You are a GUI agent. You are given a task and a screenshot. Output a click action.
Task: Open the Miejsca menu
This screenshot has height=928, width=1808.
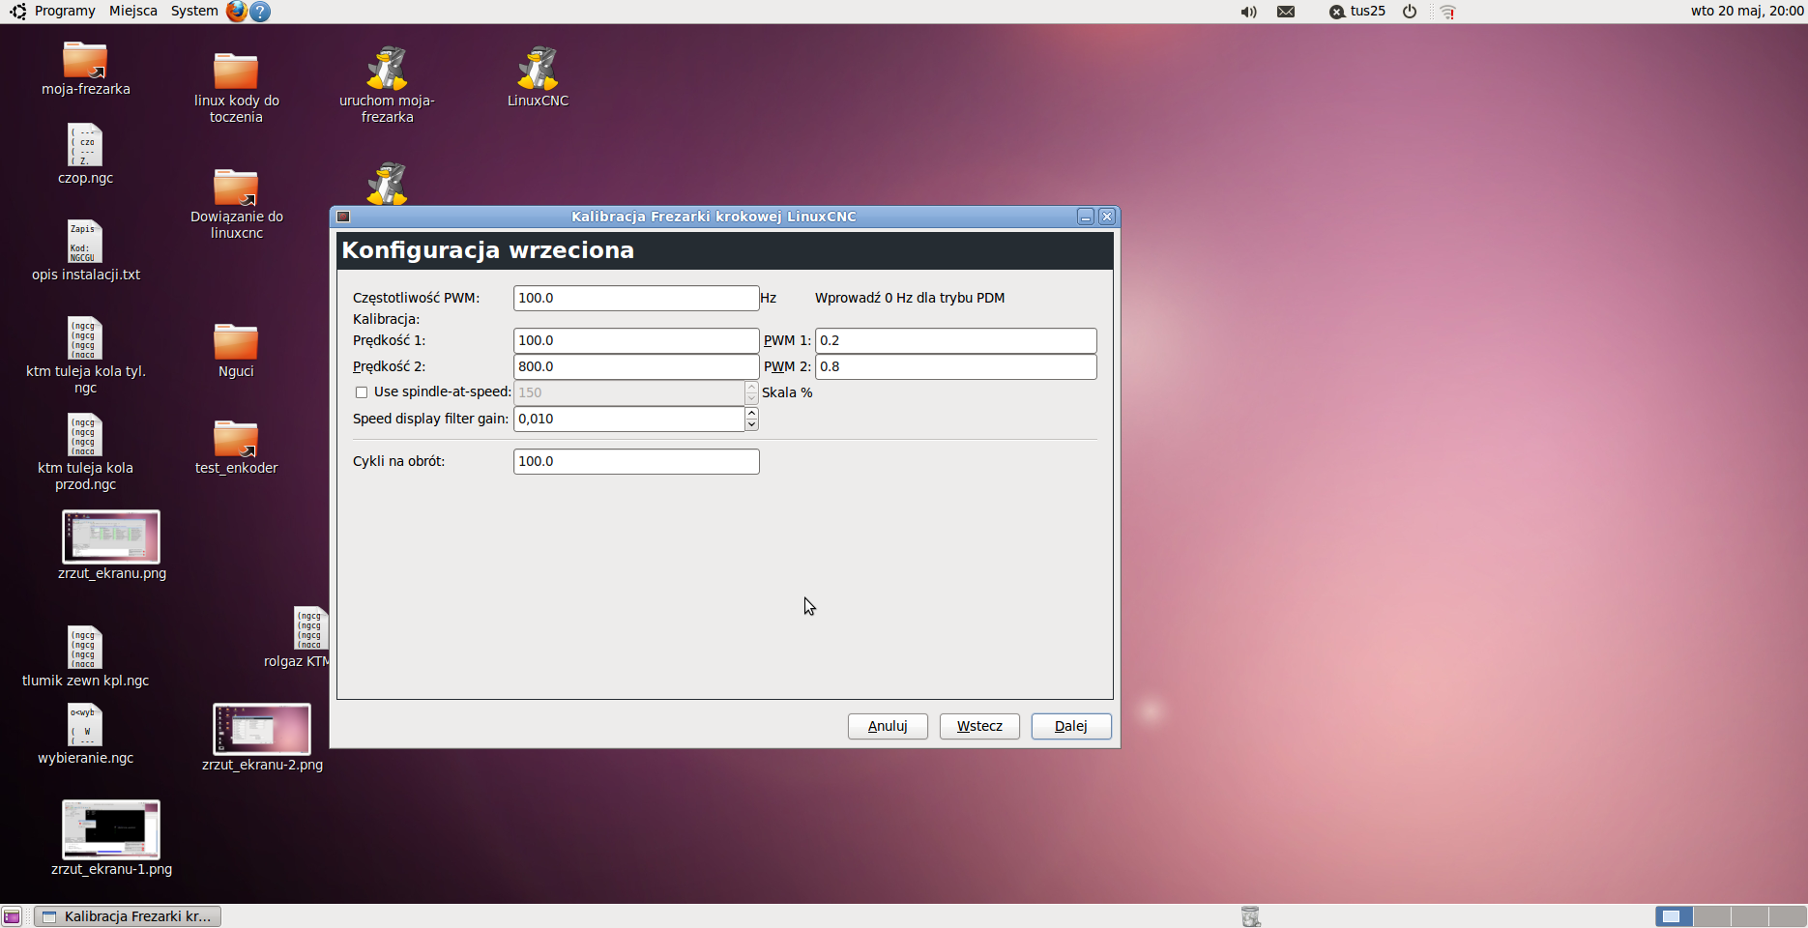133,11
